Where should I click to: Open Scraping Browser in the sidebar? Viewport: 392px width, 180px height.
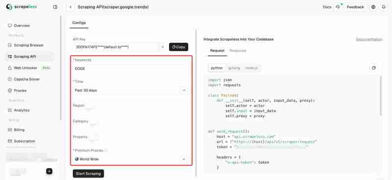coord(28,45)
